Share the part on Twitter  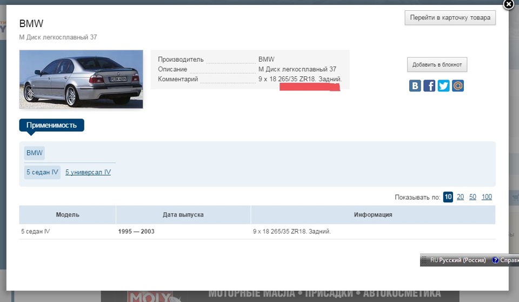click(443, 86)
